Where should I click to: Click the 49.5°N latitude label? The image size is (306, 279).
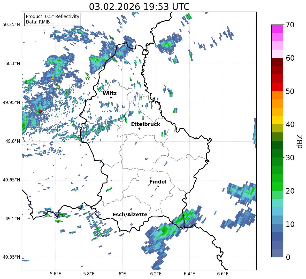(x=13, y=218)
